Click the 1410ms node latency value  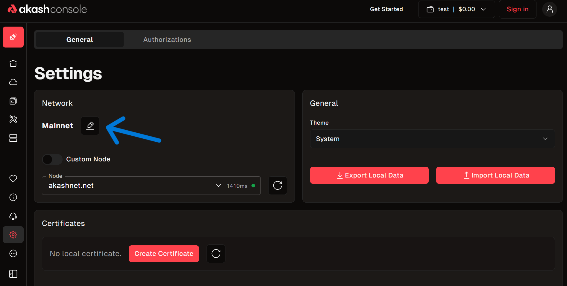click(x=237, y=186)
